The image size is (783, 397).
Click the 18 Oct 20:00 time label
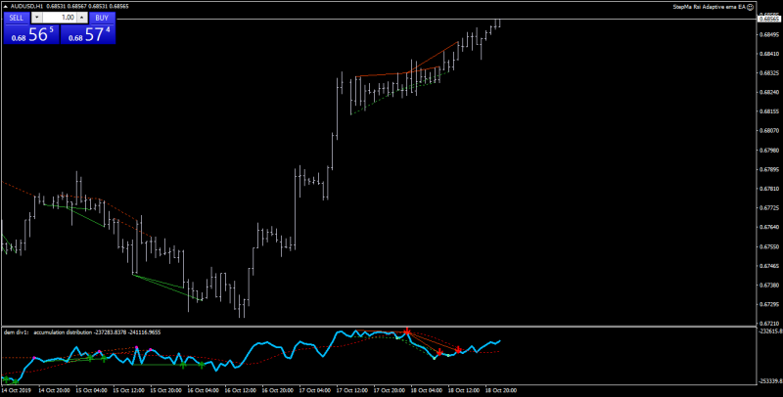coord(501,390)
